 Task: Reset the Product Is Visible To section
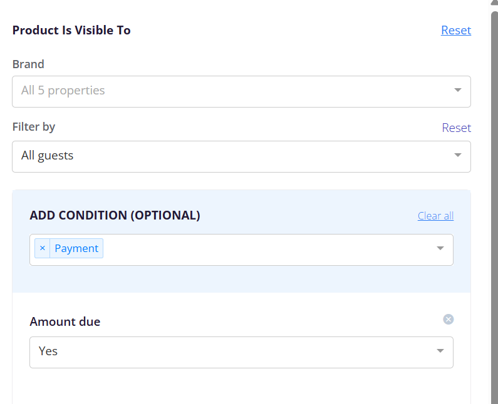coord(456,31)
